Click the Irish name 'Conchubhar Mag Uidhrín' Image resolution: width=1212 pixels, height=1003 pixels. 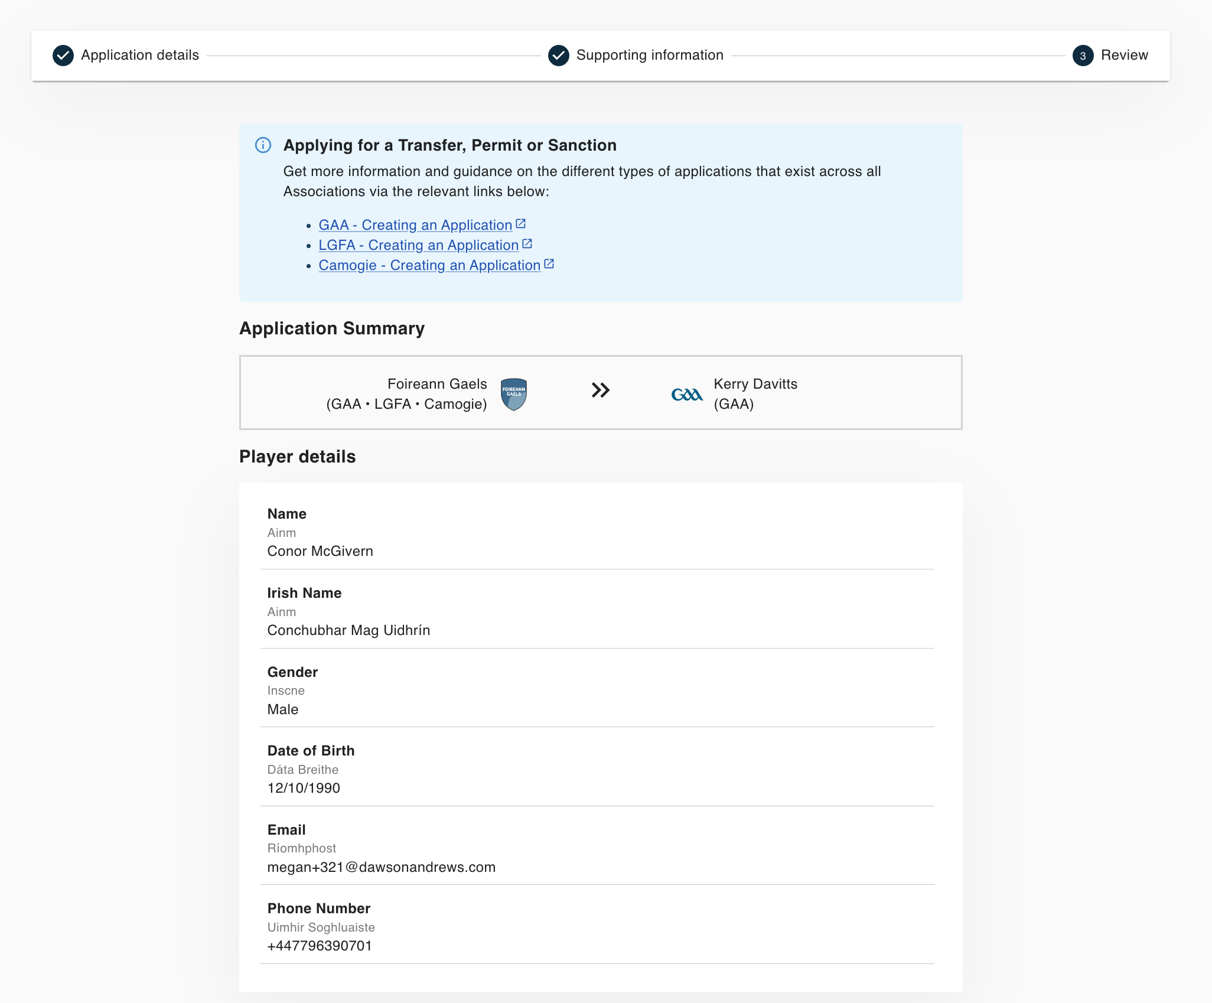click(x=348, y=630)
